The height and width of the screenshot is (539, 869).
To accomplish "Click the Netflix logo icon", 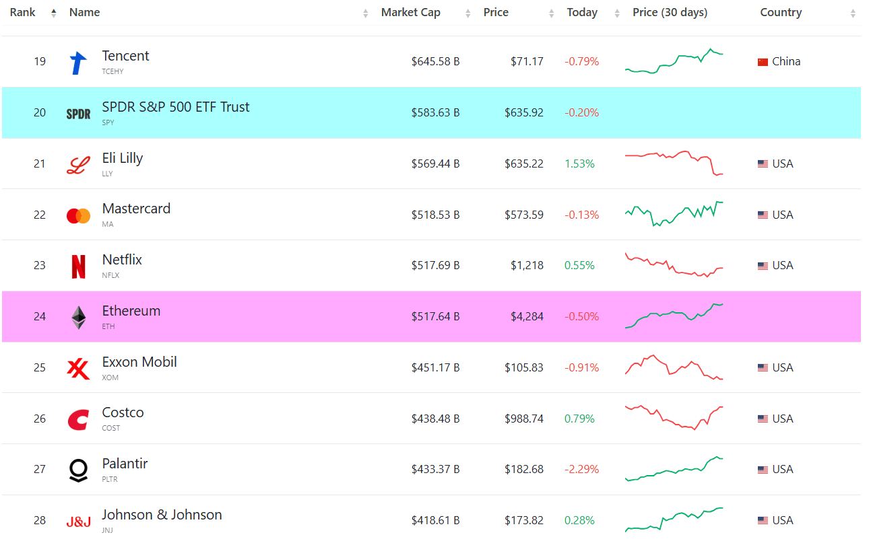I will click(x=78, y=266).
